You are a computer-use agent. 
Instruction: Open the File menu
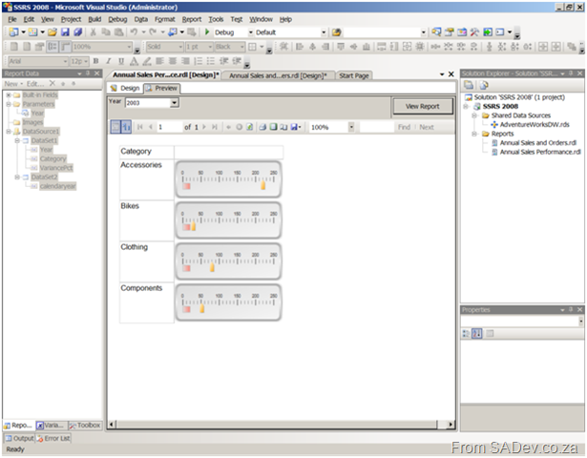(x=12, y=19)
